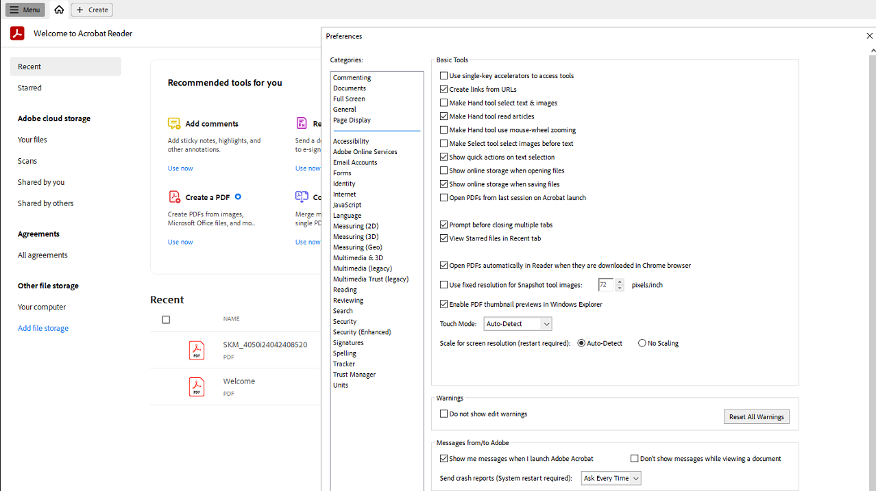Select the No Scaling radio button

pyautogui.click(x=642, y=343)
